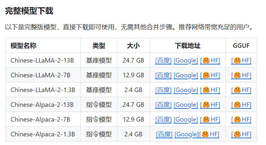The width and height of the screenshot is (266, 145).
Task: Click HF download link for Chinese-Alpaca-2-13B
Action: 210,105
